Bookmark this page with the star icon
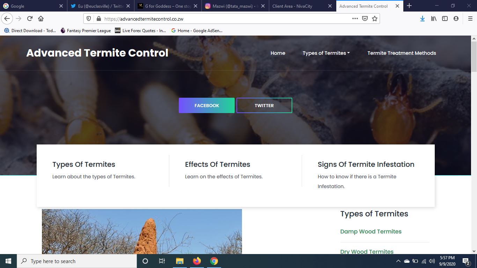The height and width of the screenshot is (268, 477). coord(375,18)
